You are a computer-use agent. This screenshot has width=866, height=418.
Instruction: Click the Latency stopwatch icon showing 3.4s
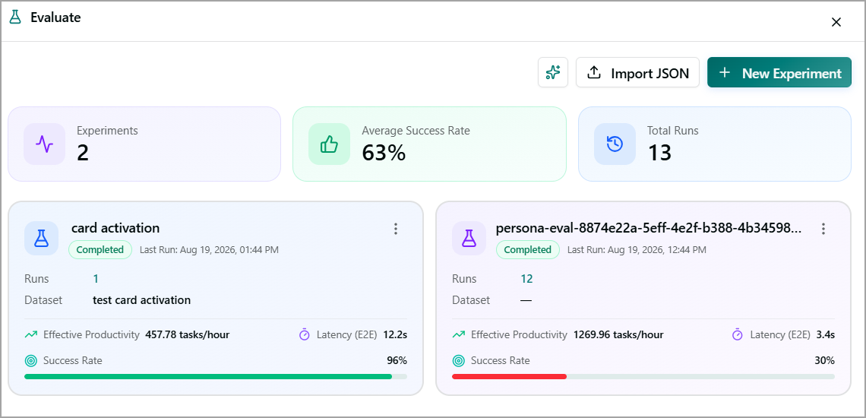pyautogui.click(x=737, y=334)
